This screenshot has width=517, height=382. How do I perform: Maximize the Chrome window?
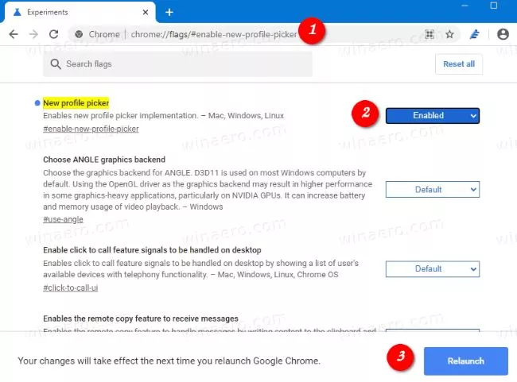(x=494, y=6)
